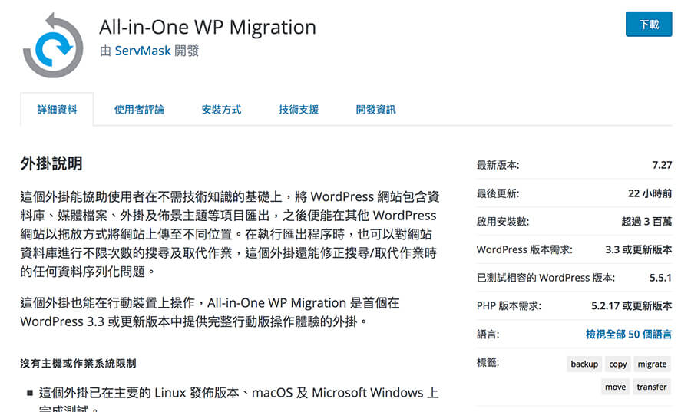Screen dimensions: 691x412
Task: Select the 安裝方式 installation tab
Action: point(221,110)
